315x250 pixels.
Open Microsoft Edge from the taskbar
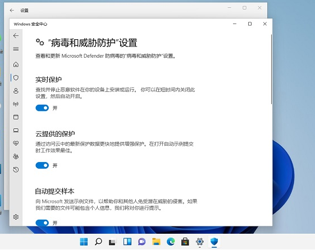coord(171,242)
